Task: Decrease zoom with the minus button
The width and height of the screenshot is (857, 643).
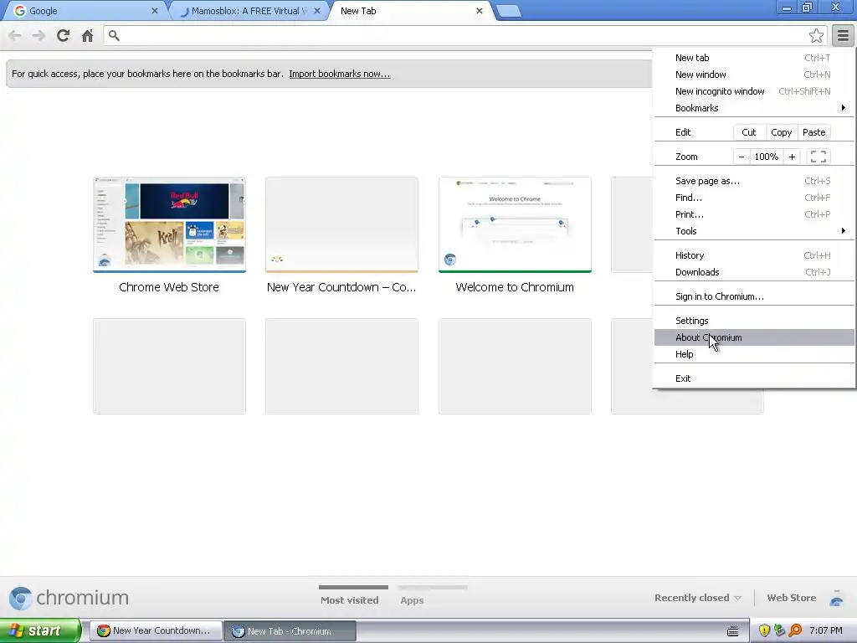Action: pyautogui.click(x=742, y=157)
